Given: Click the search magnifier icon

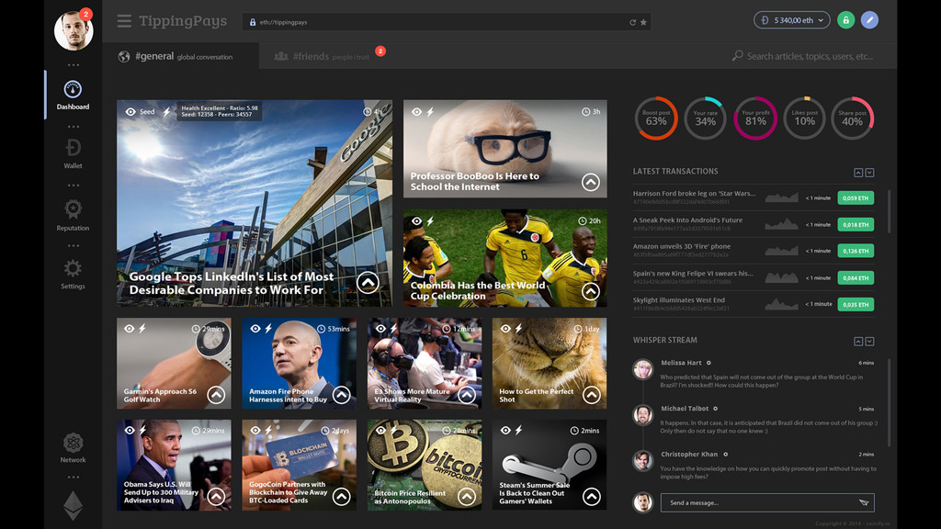Looking at the screenshot, I should tap(737, 56).
